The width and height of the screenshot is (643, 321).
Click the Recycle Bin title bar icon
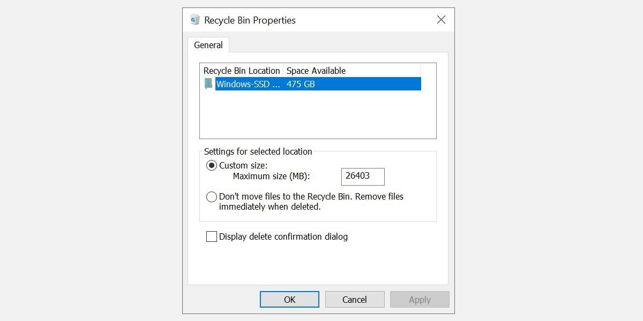[x=195, y=20]
